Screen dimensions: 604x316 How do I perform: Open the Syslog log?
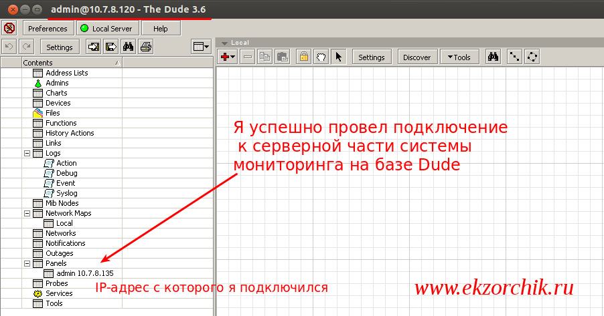click(x=67, y=193)
